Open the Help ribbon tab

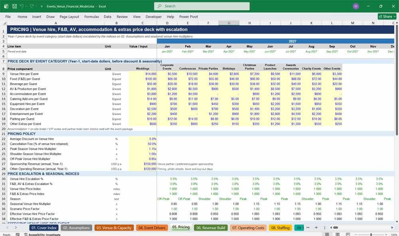pos(170,16)
